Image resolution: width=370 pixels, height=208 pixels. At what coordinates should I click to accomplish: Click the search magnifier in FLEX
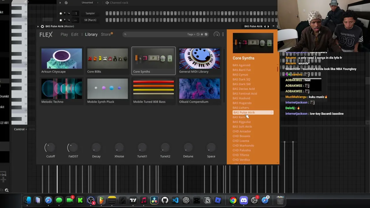click(x=125, y=34)
